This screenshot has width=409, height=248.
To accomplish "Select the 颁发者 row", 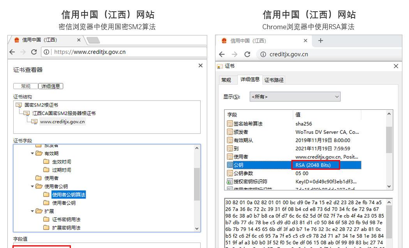I will tap(294, 132).
